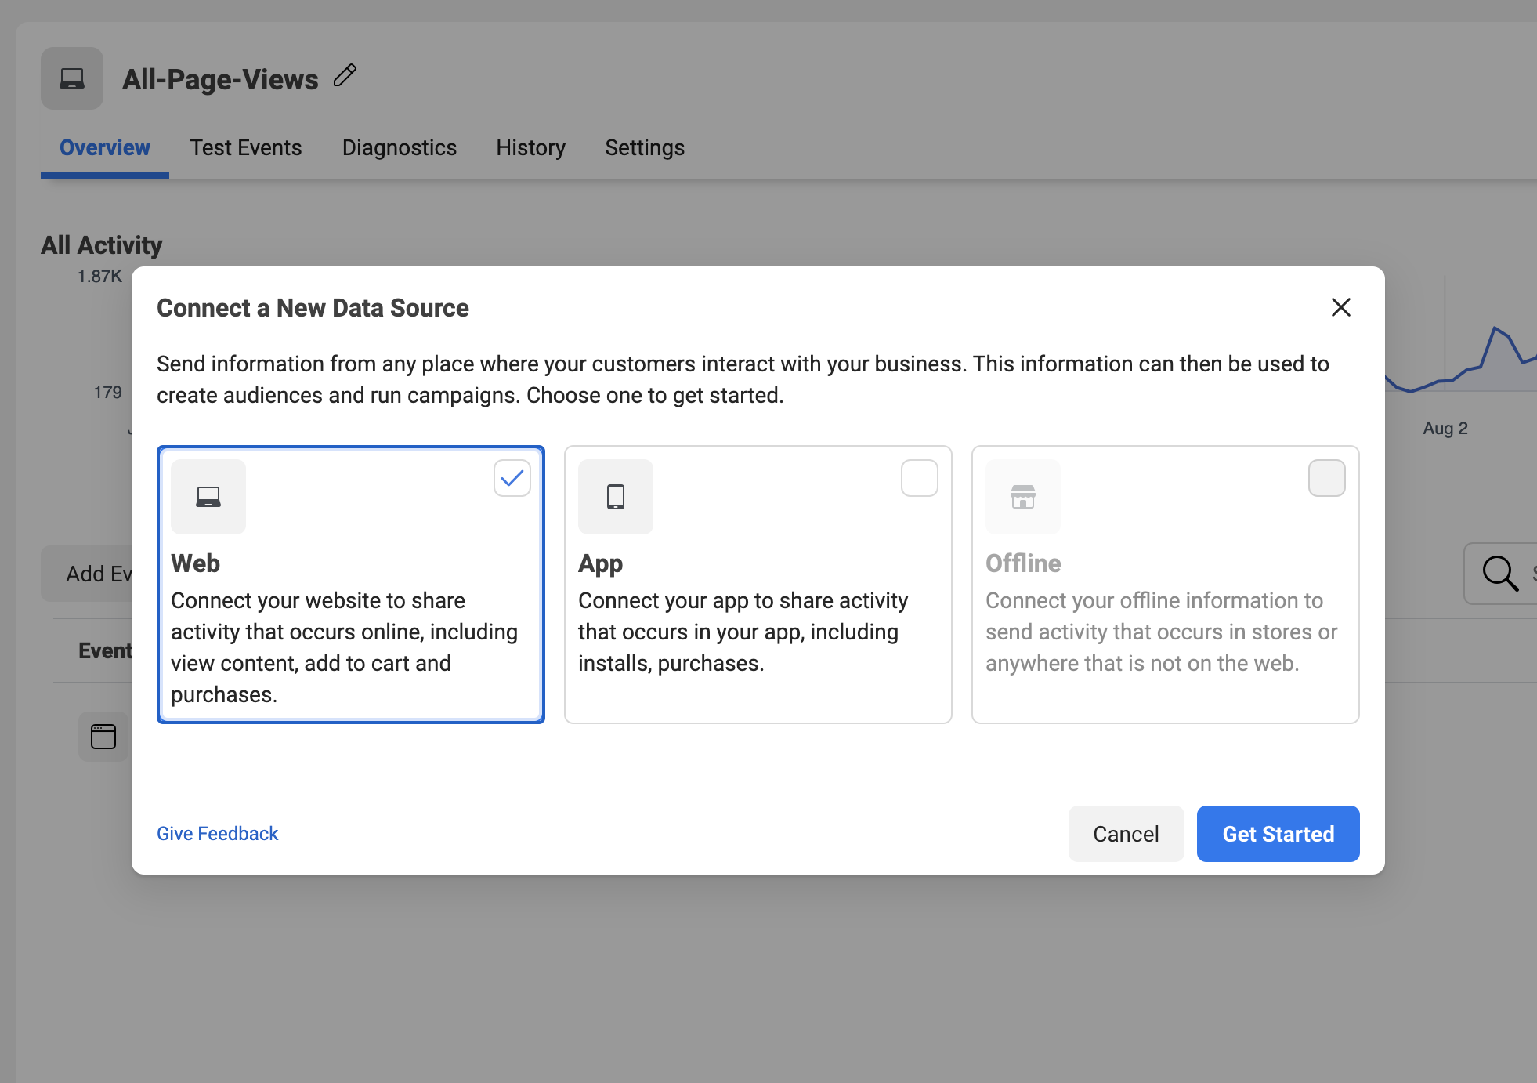Viewport: 1537px width, 1083px height.
Task: Close the Connect a New Data Source dialog
Action: click(1340, 307)
